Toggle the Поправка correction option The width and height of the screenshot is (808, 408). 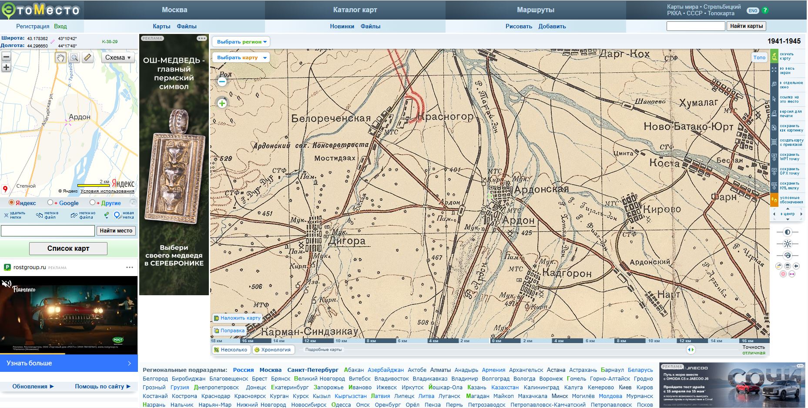[229, 330]
